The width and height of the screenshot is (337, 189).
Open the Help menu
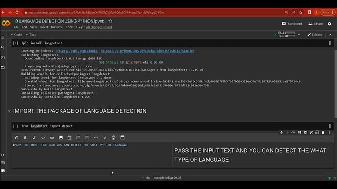80,27
